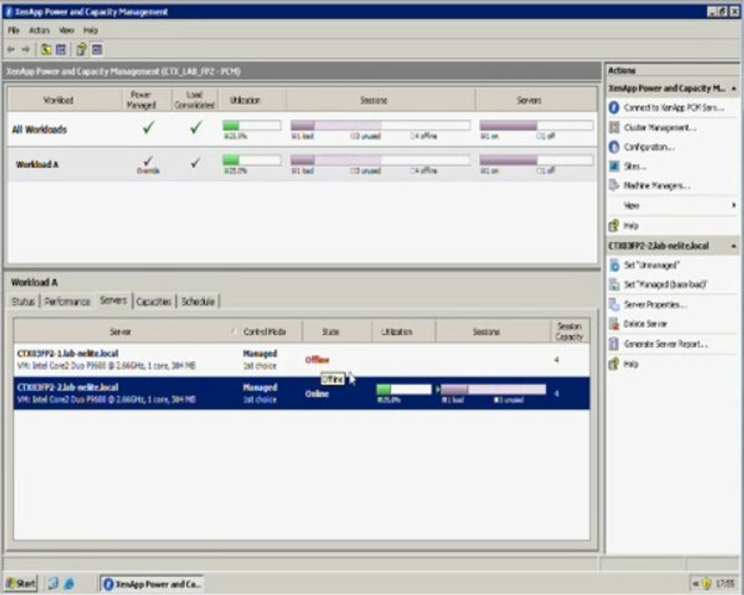Click the Session Capacity column header
The width and height of the screenshot is (744, 595).
570,331
